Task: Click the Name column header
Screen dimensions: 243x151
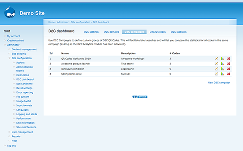Action: pos(65,53)
